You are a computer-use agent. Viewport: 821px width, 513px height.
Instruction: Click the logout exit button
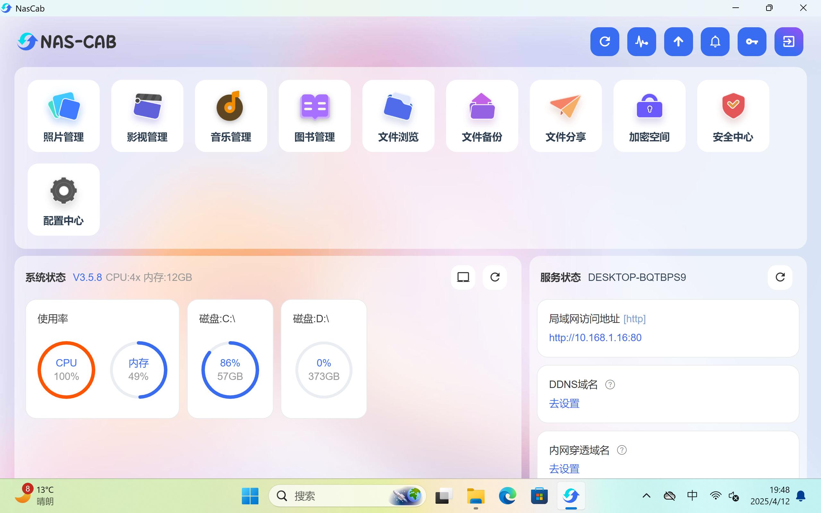coord(788,42)
